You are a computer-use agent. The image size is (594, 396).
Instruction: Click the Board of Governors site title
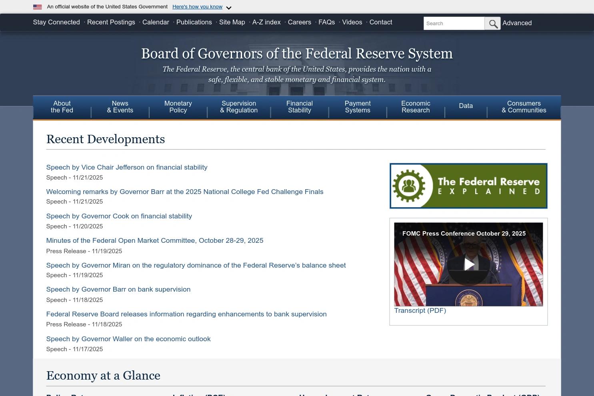(297, 54)
